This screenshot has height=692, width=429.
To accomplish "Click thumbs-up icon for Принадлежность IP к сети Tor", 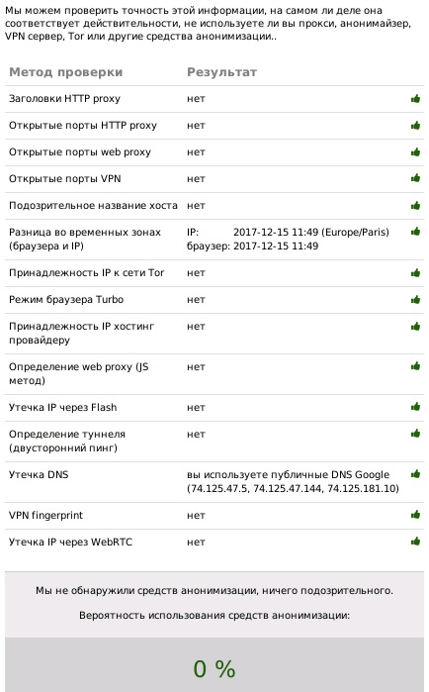I will tap(415, 272).
